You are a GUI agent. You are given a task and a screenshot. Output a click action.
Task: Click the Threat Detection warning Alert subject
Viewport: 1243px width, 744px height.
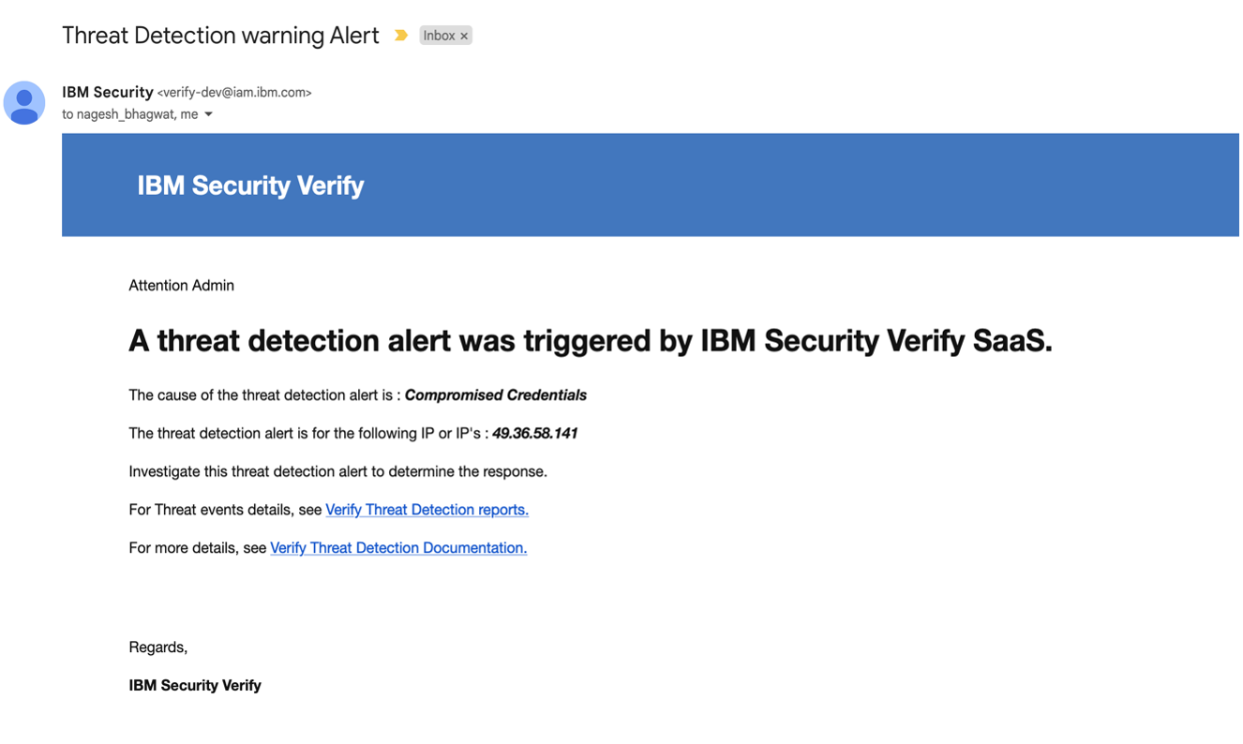click(220, 36)
